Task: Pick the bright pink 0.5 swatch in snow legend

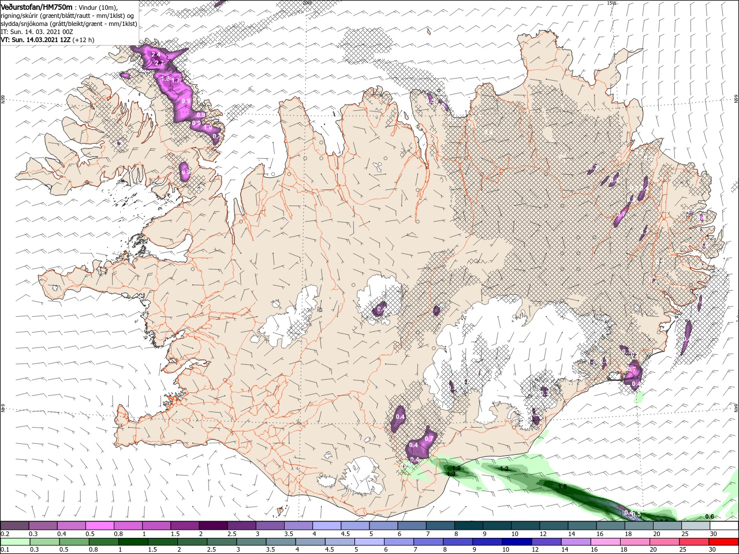Action: coord(100,526)
